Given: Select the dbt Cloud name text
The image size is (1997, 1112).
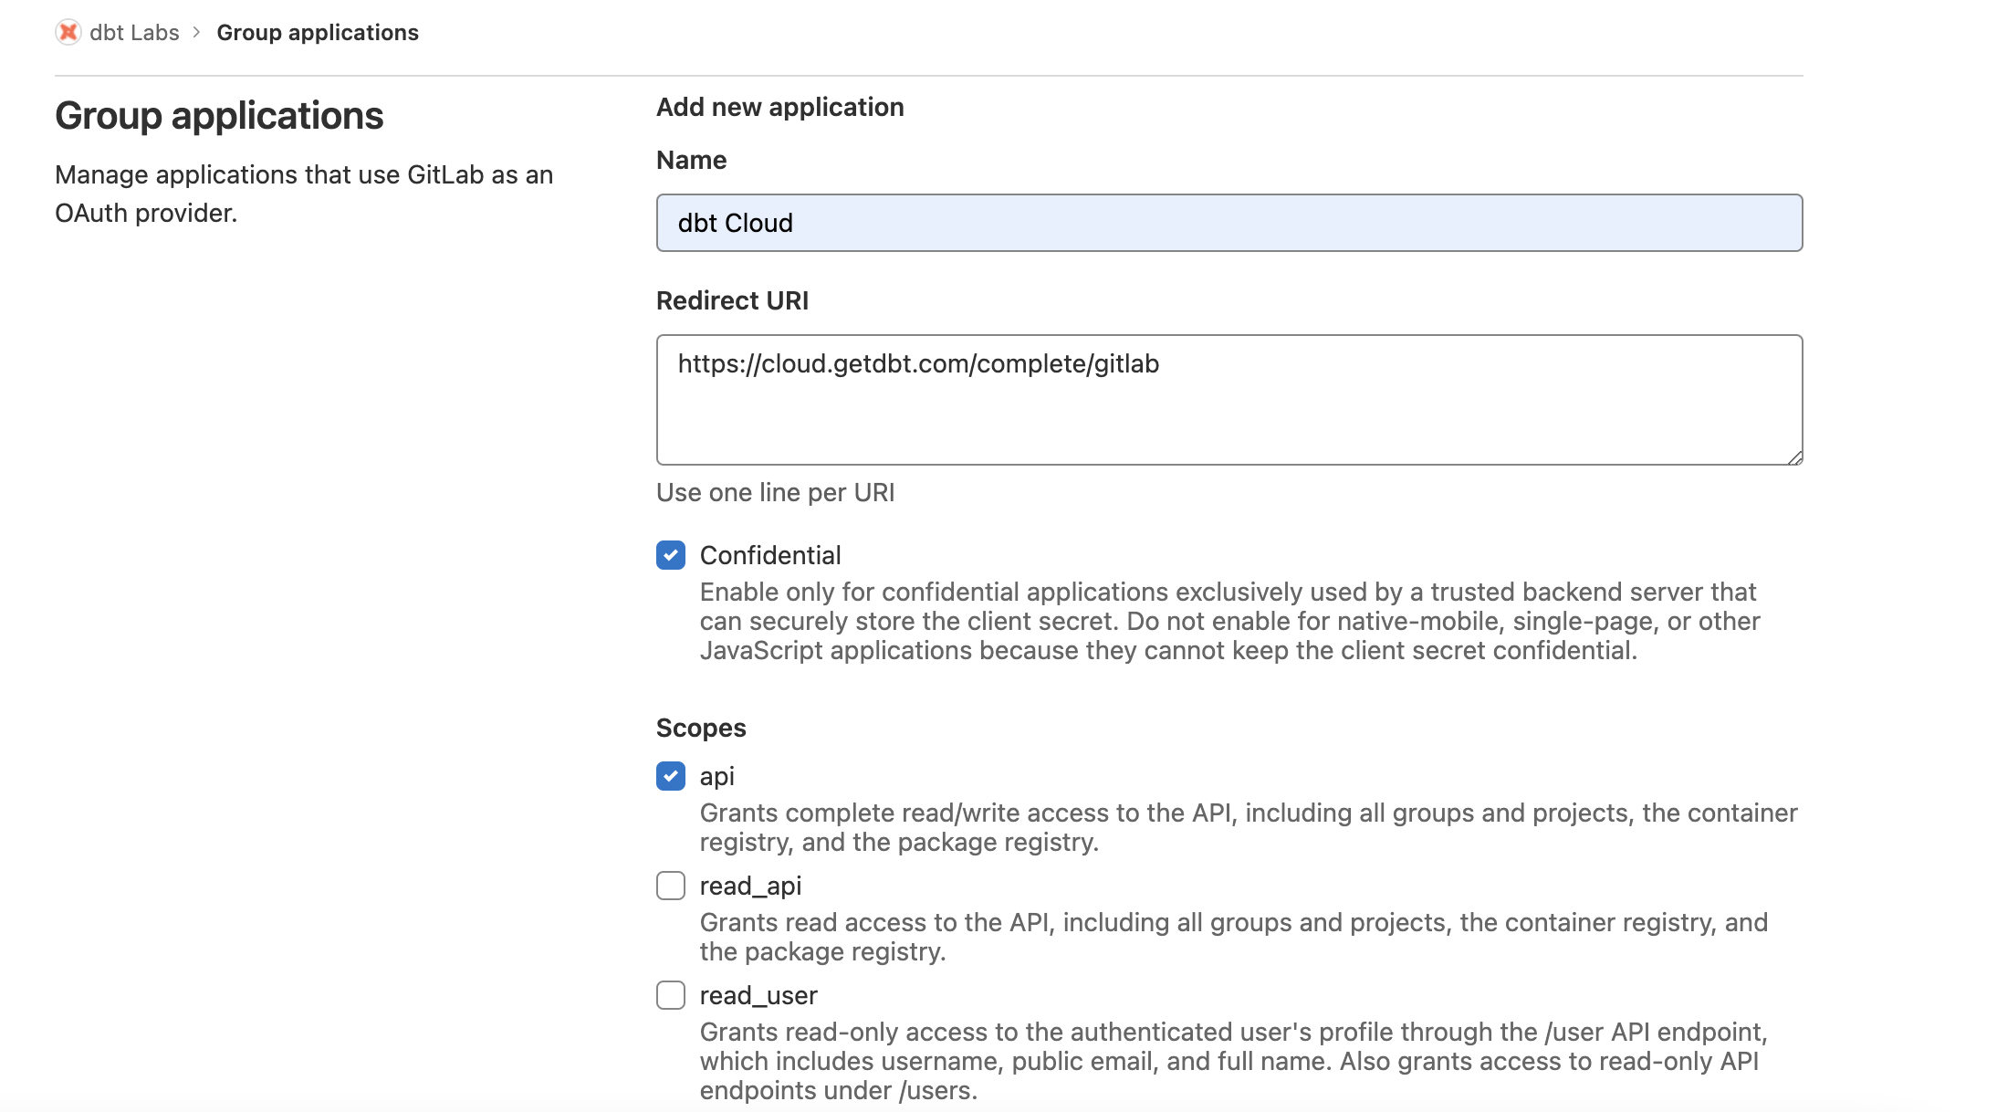Looking at the screenshot, I should pyautogui.click(x=736, y=223).
